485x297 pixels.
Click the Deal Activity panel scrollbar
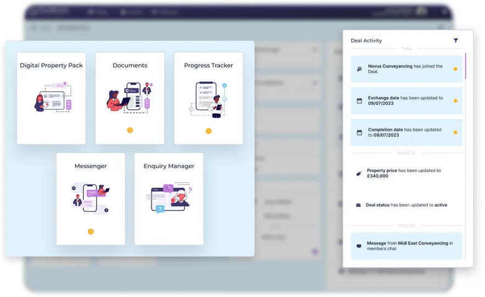pos(465,66)
